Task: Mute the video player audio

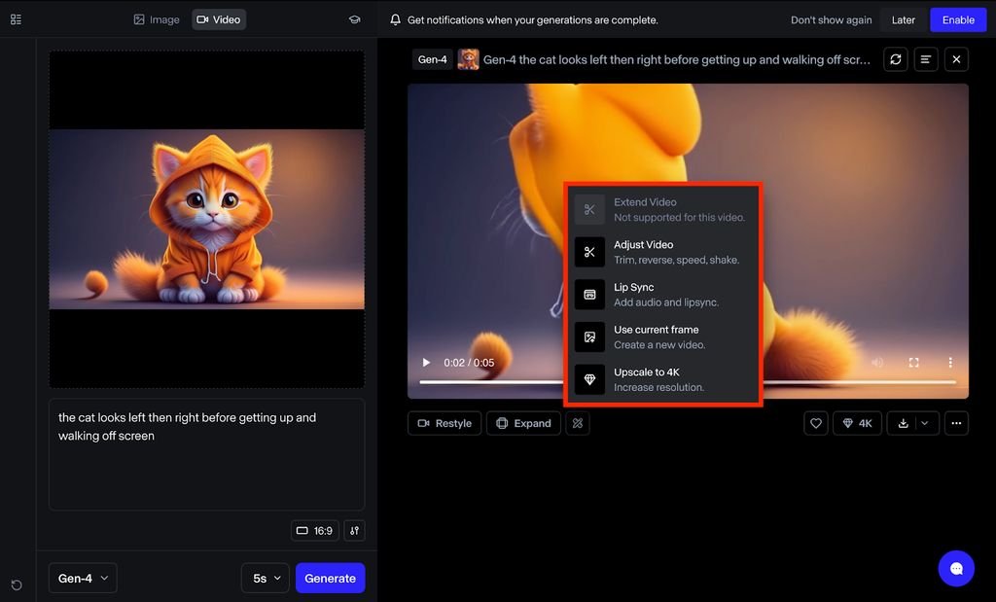Action: click(x=877, y=363)
